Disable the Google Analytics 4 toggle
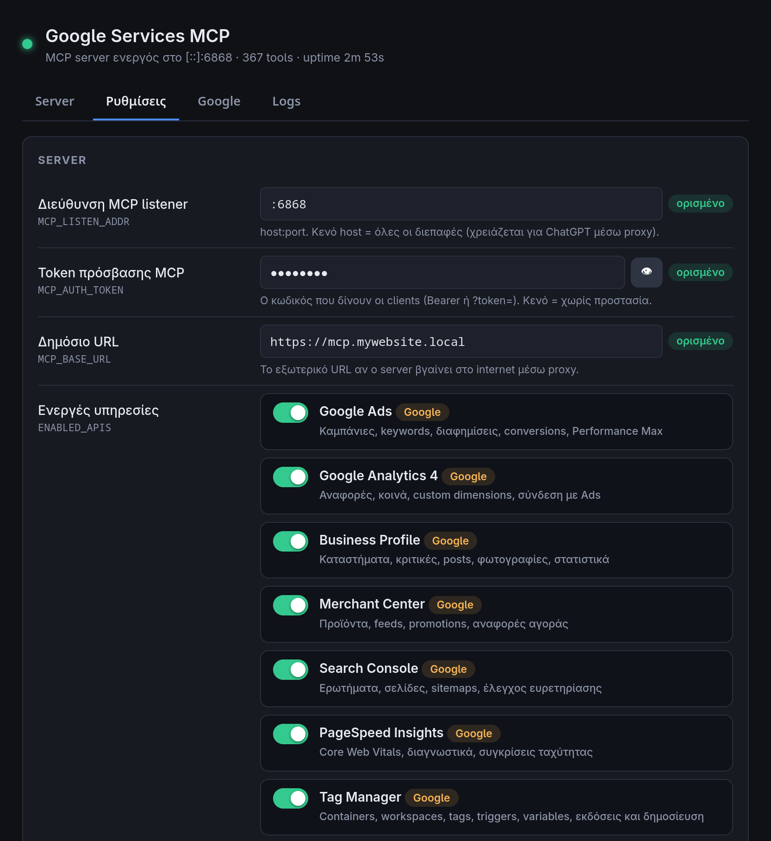Viewport: 771px width, 841px height. click(291, 477)
